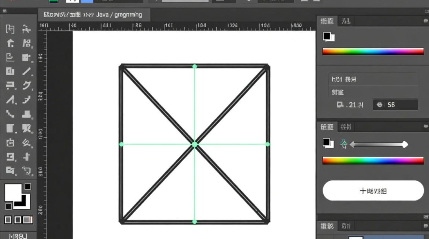
Task: Open the gradient slider panel's options menu
Action: click(425, 127)
